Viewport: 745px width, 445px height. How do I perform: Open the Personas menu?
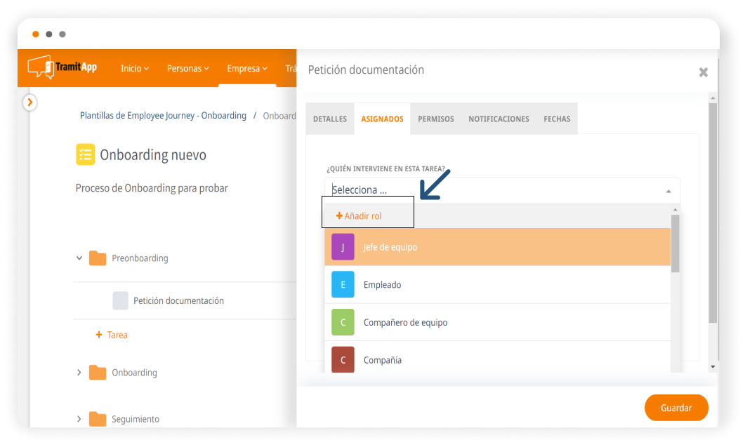(x=187, y=68)
